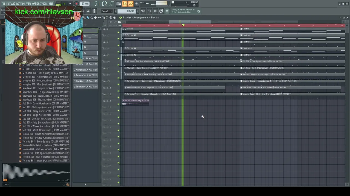This screenshot has height=196, width=350.
Task: Open the shopping cart content library icon
Action: pyautogui.click(x=167, y=11)
